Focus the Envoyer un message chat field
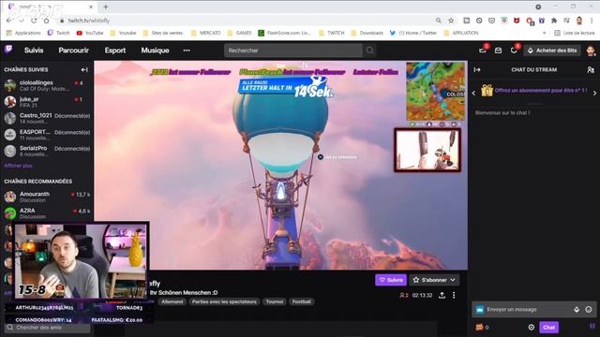600x337 pixels. (534, 310)
